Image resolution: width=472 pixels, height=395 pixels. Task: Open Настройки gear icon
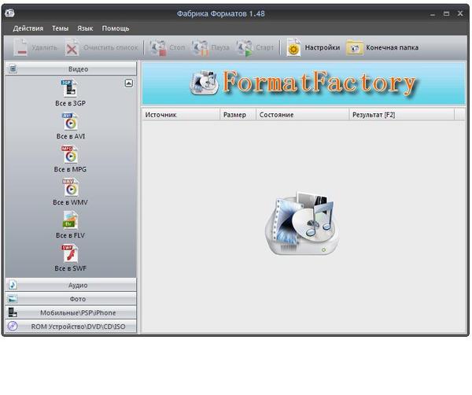[x=293, y=47]
